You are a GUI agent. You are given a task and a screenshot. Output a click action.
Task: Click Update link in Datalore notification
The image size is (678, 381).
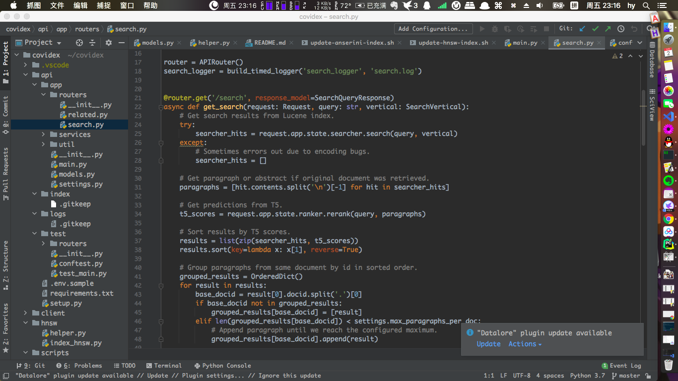tap(488, 344)
